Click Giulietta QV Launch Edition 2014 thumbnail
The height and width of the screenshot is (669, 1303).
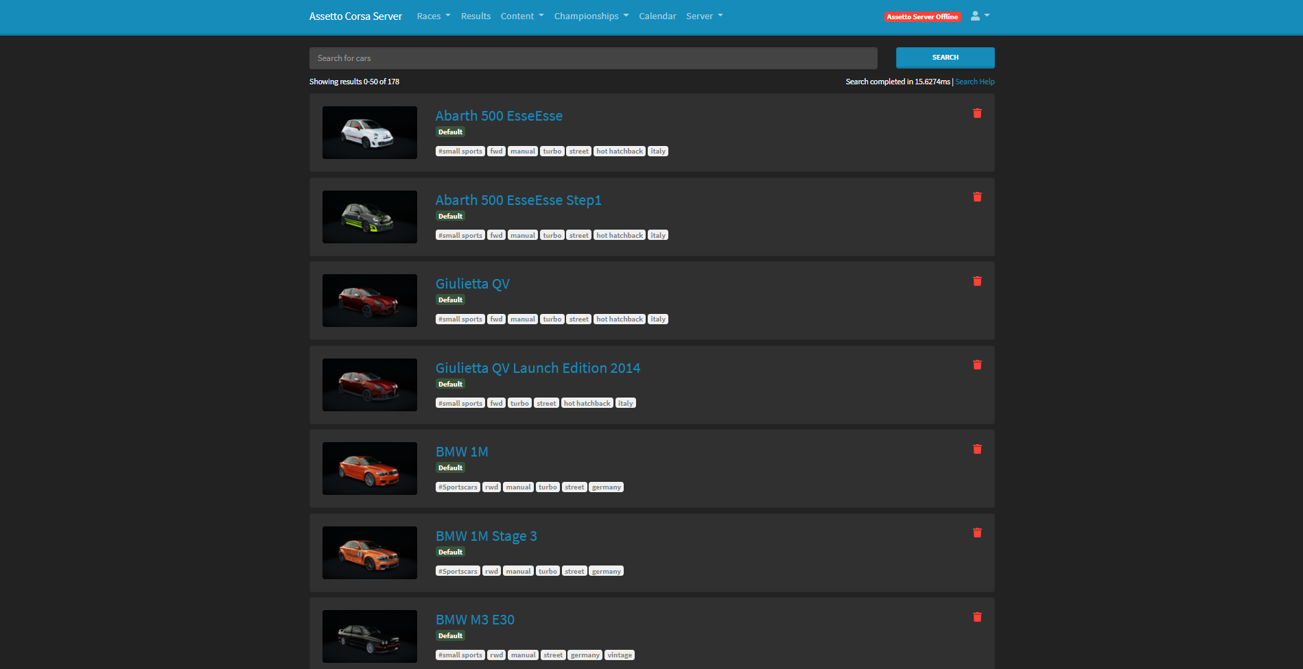370,385
